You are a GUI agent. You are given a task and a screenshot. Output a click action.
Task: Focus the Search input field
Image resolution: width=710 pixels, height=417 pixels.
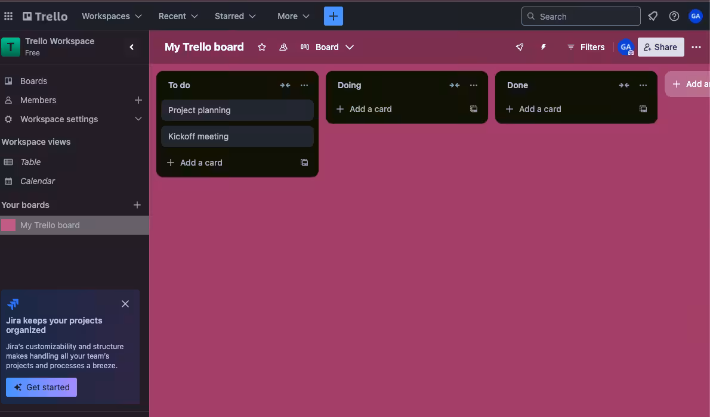coord(581,16)
